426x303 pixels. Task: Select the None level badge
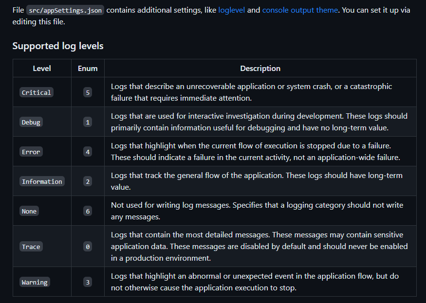pyautogui.click(x=29, y=211)
